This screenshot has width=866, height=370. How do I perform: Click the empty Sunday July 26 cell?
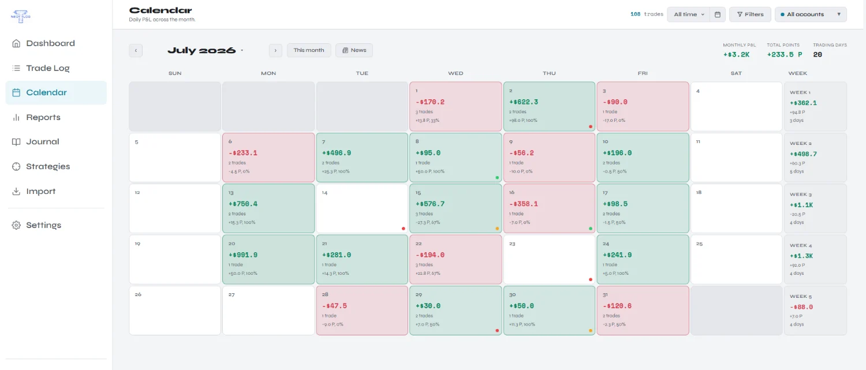pyautogui.click(x=175, y=311)
